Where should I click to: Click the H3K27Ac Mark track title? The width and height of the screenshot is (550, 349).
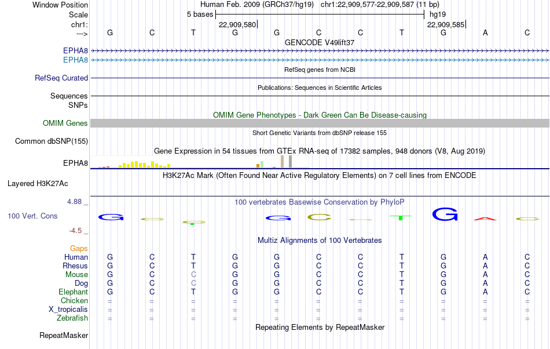point(320,175)
